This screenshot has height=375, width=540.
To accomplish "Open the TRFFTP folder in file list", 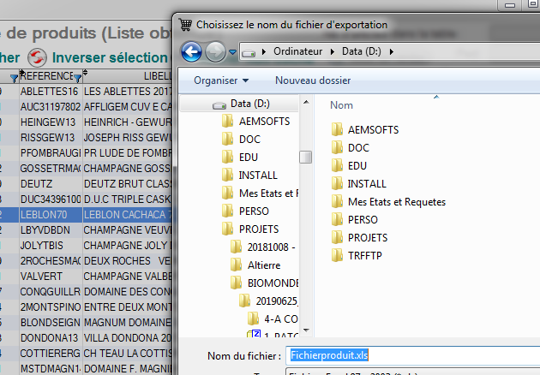I will [368, 256].
